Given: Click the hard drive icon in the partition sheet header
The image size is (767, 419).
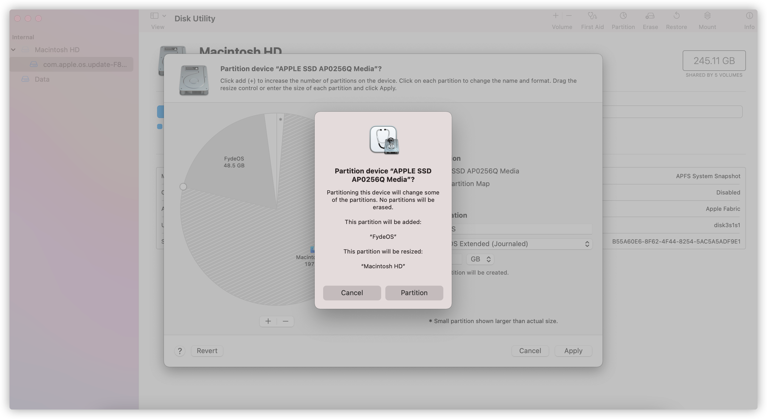Looking at the screenshot, I should coord(194,80).
